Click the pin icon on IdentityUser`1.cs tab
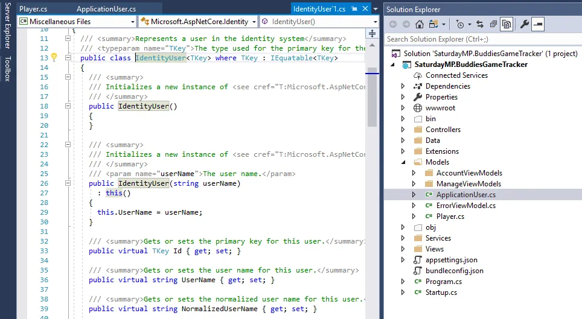This screenshot has height=319, width=582. tap(354, 8)
